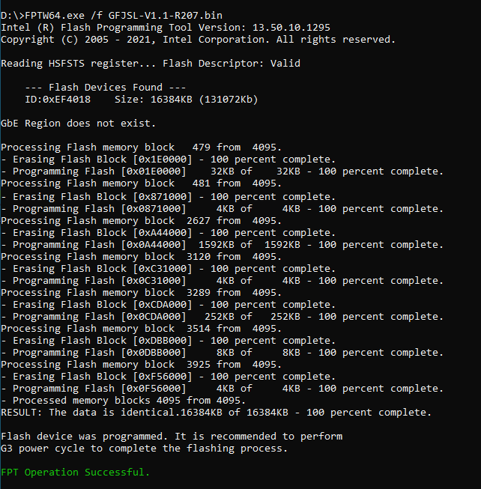Screen dimensions: 481x489
Task: Click the GFJSL-V1.1-R207.bin filename
Action: point(166,15)
